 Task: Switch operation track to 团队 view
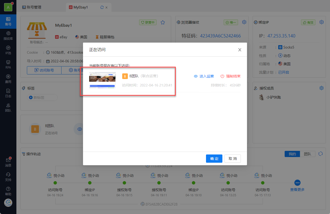pyautogui.click(x=307, y=154)
